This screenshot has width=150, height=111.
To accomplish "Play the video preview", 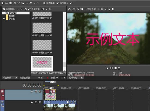I will tap(107, 68).
